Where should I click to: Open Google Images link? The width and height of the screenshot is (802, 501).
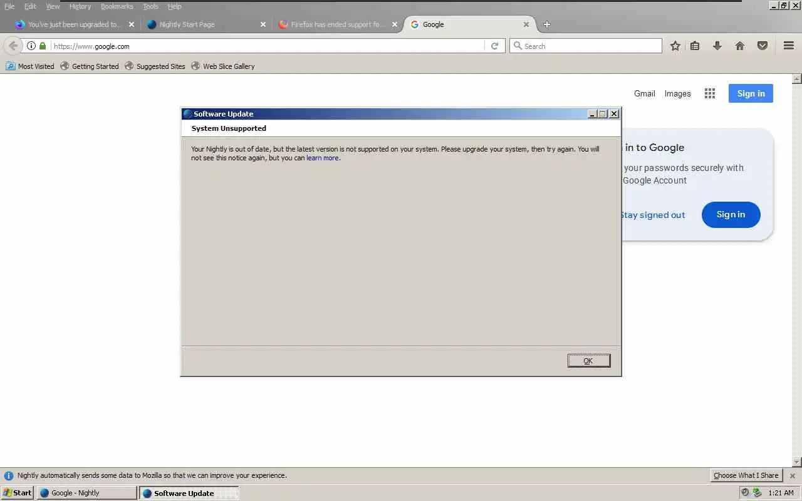pos(677,93)
